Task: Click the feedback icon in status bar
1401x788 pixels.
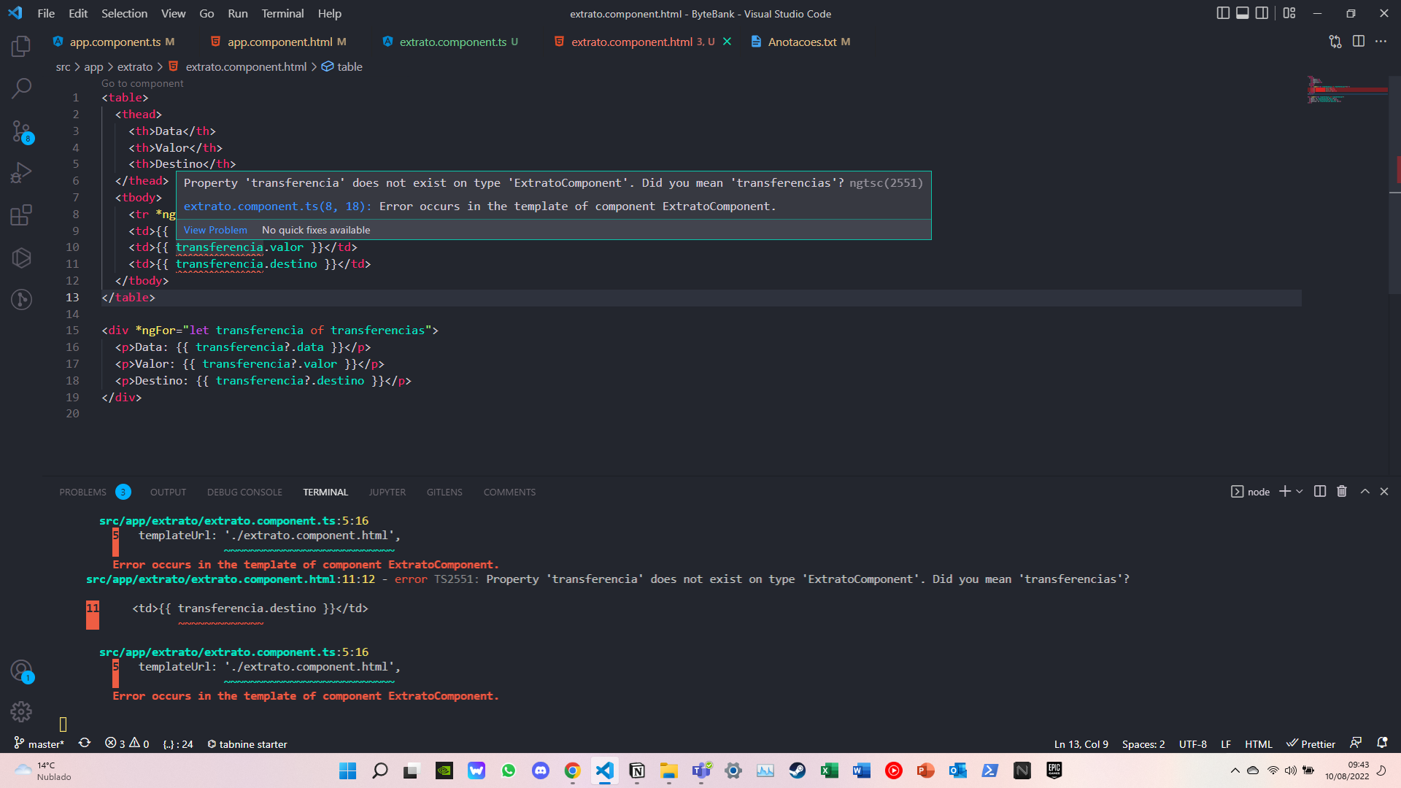Action: tap(1356, 743)
